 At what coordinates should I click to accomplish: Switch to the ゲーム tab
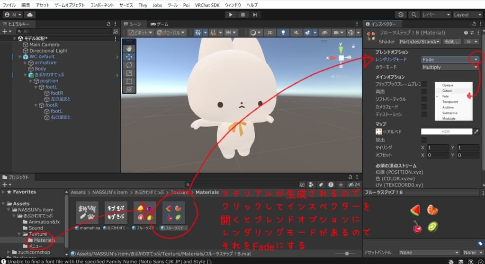[160, 24]
